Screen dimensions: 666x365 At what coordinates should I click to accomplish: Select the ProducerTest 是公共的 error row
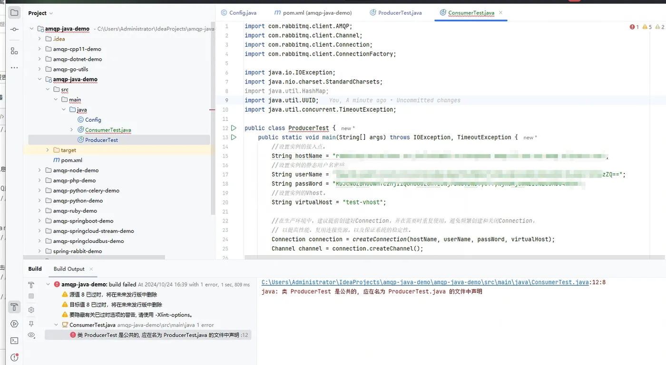[148, 335]
